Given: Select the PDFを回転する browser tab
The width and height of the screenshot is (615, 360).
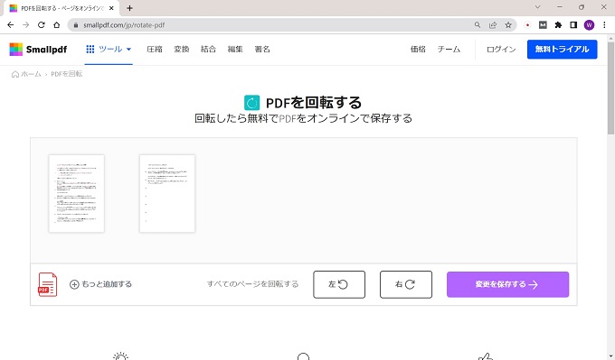Looking at the screenshot, I should (x=61, y=8).
